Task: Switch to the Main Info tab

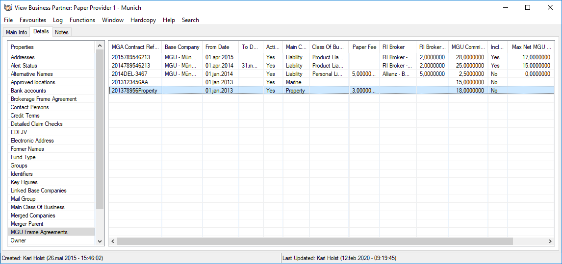Action: click(x=16, y=32)
